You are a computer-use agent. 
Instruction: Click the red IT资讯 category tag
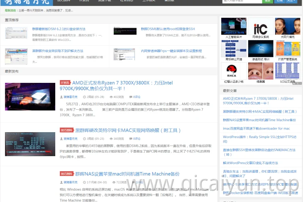65,83
